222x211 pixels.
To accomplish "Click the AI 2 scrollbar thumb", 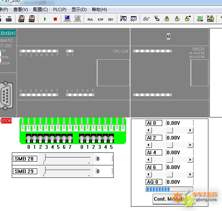I will pyautogui.click(x=170, y=145).
